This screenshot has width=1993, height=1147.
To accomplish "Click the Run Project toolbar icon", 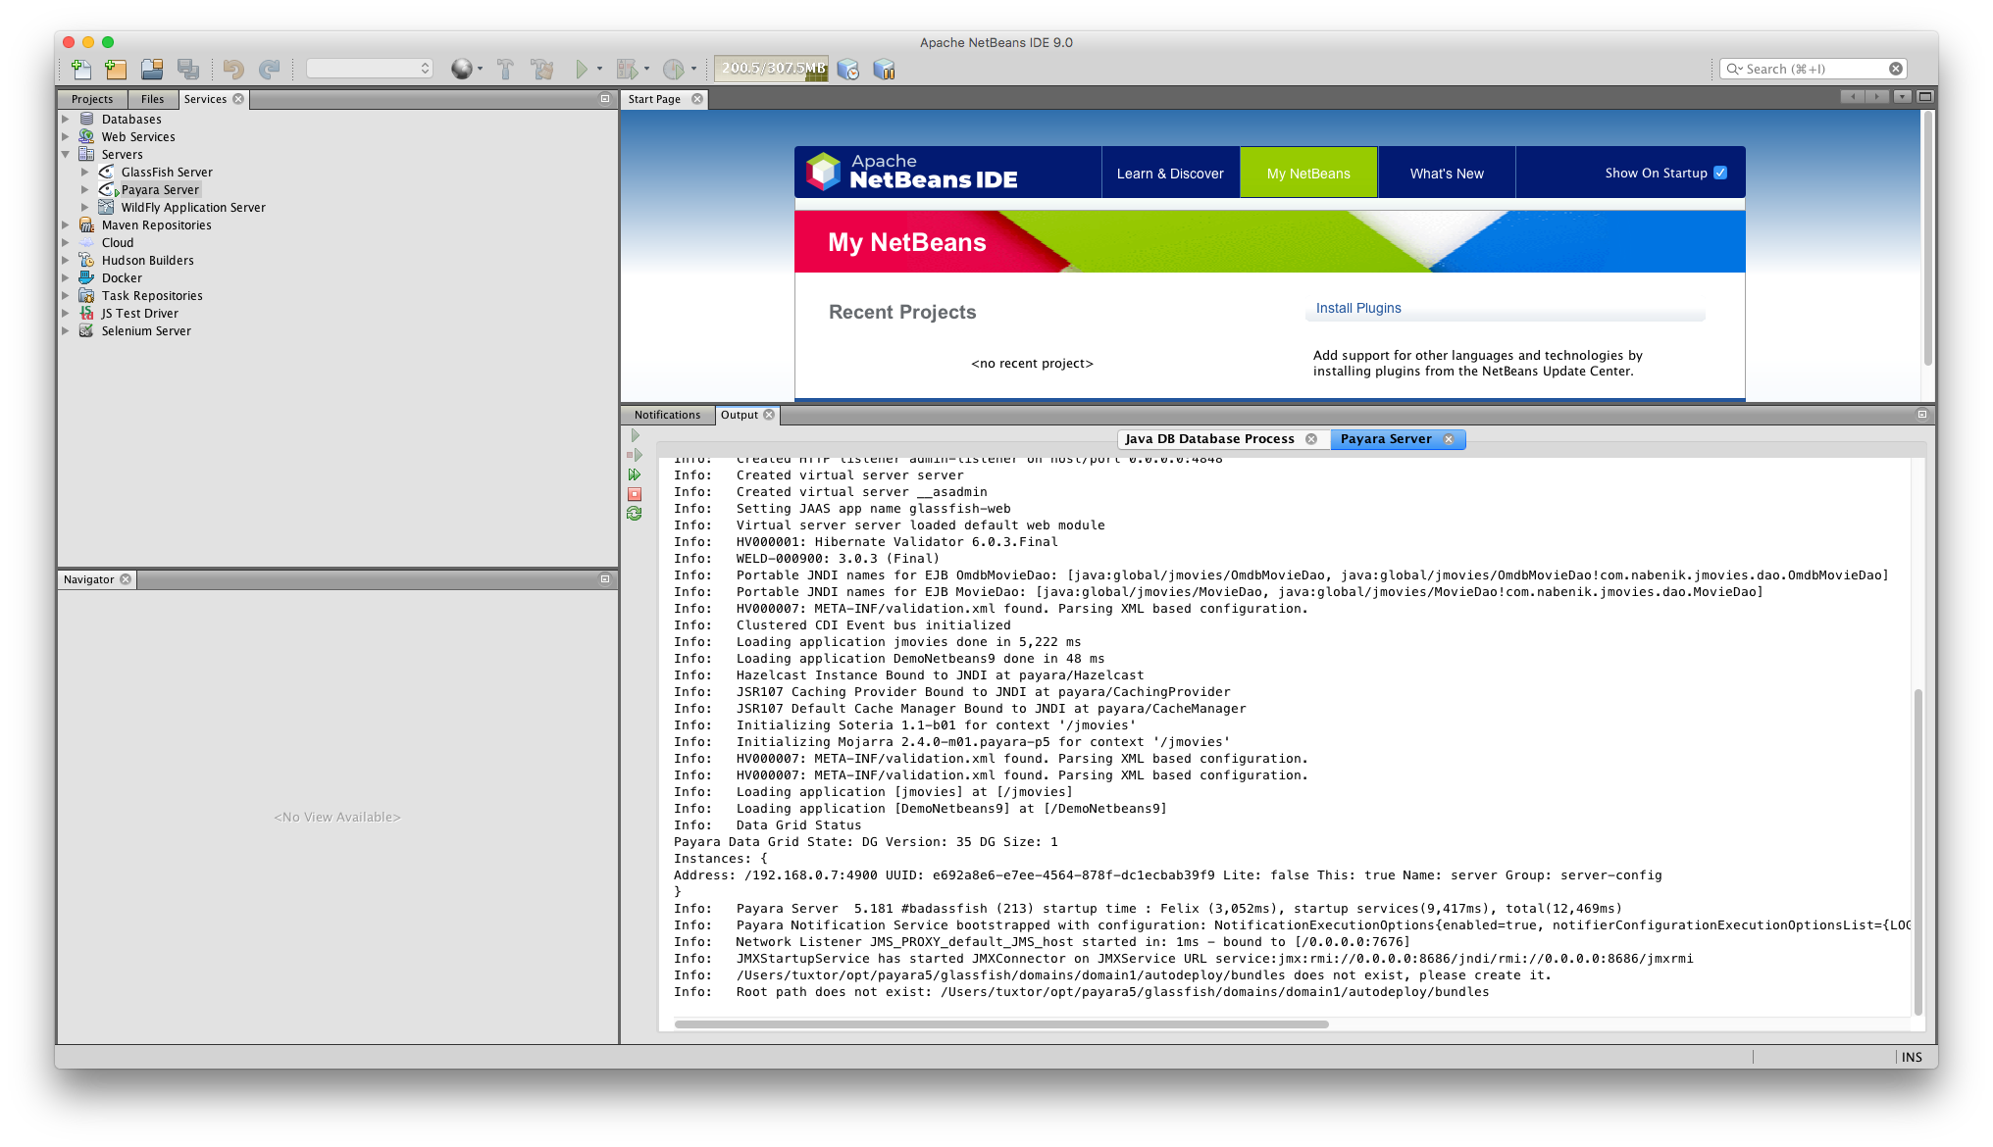I will point(581,69).
